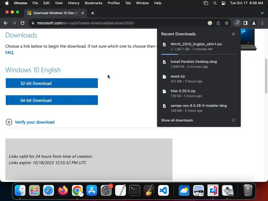The height and width of the screenshot is (201, 268).
Task: Open Finder from the dock
Action: point(20,191)
